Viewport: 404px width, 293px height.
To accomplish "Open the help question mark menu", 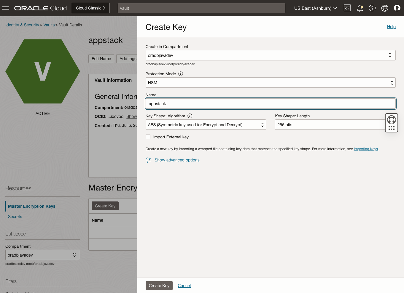I will 372,8.
